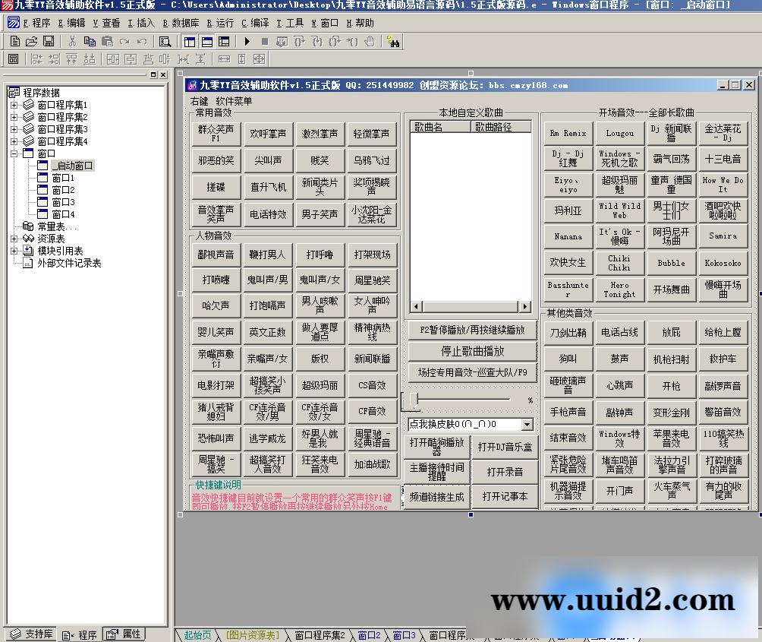
Task: Open the 点我换皮肤 combo box dropdown
Action: coord(527,424)
